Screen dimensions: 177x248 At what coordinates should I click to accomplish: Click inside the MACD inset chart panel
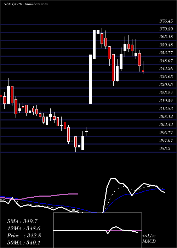(97, 230)
